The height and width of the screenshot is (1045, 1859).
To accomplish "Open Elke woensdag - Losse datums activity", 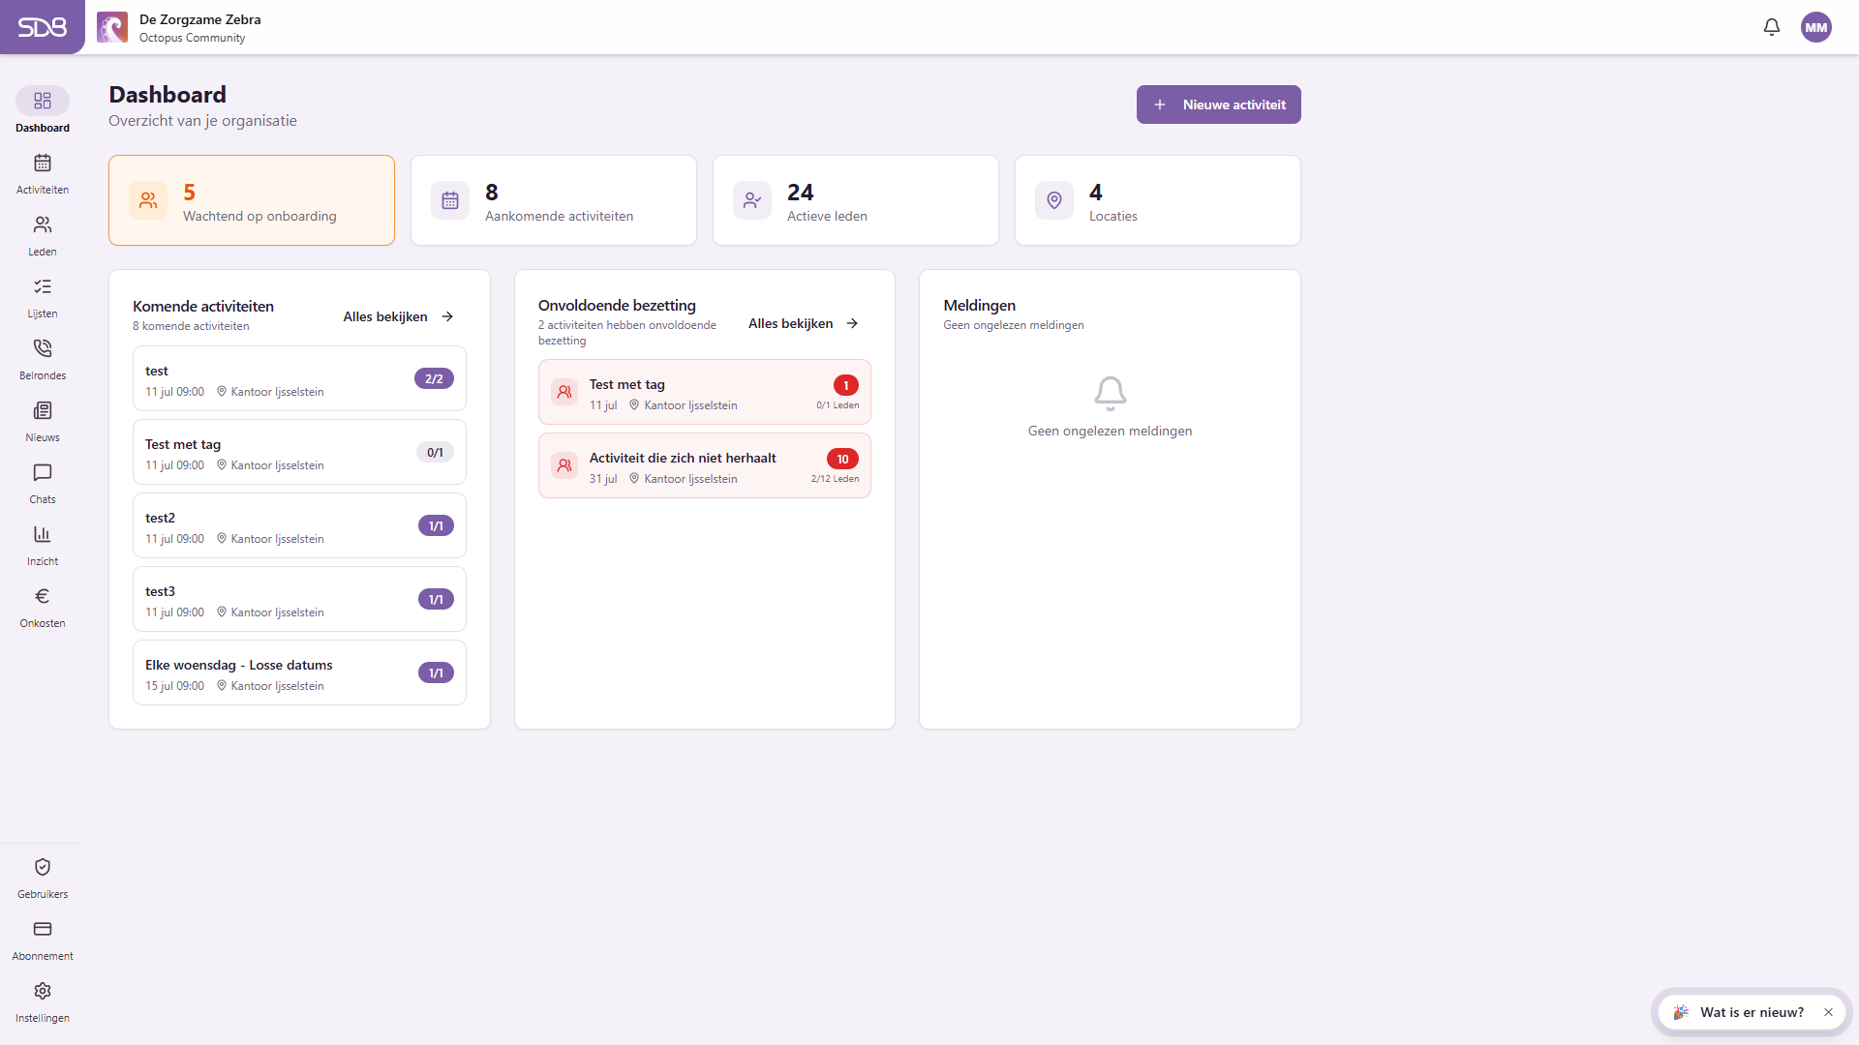I will (299, 672).
